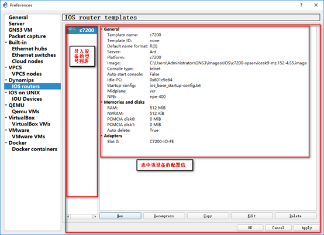
Task: Click the Template name row
Action: [134, 35]
